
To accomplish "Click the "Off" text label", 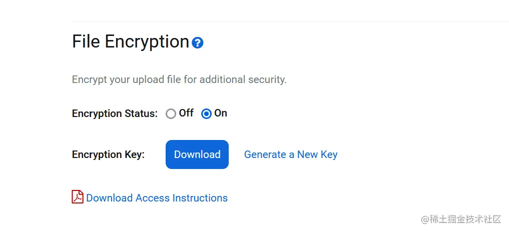I will pos(186,113).
